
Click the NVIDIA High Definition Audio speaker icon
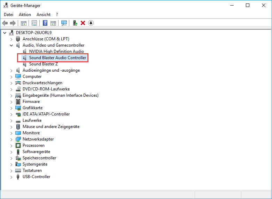25,51
